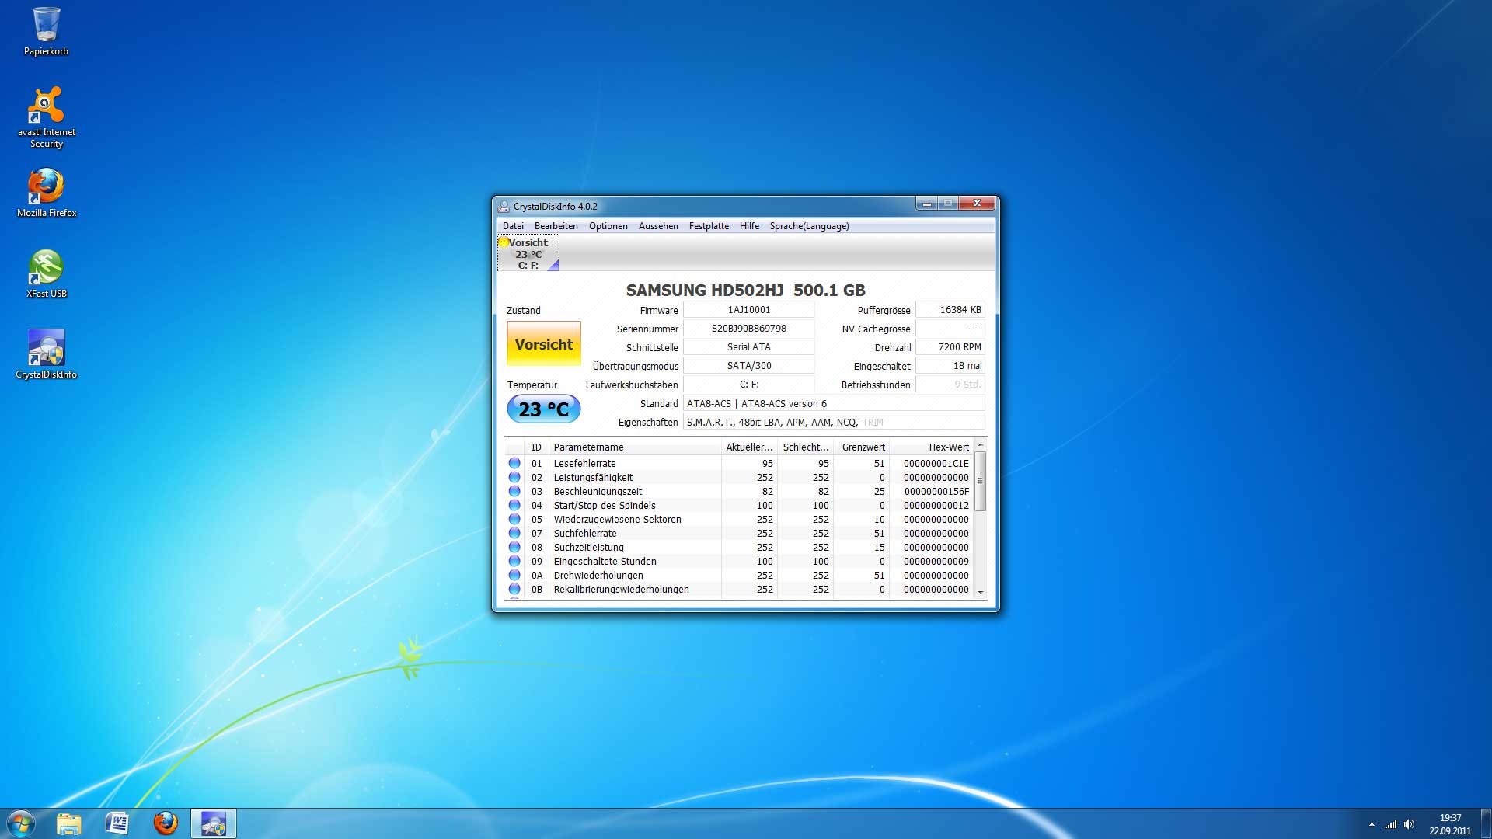Click the Schnittstelle field Serial ATA
Screen dimensions: 1492x839
click(x=749, y=347)
